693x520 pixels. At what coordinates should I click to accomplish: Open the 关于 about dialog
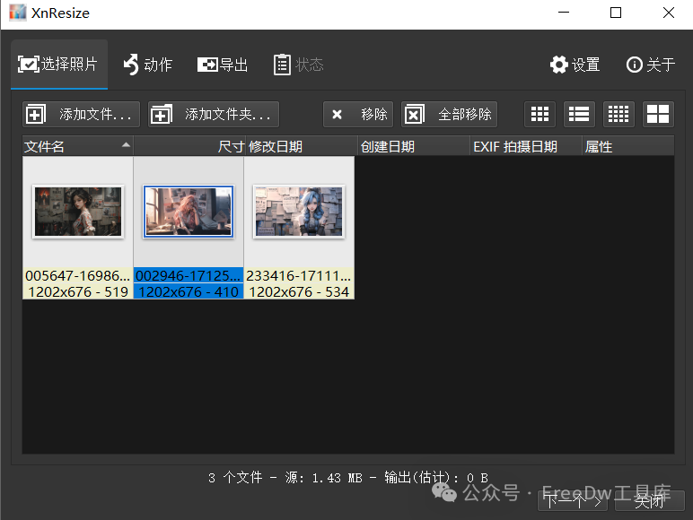(651, 65)
